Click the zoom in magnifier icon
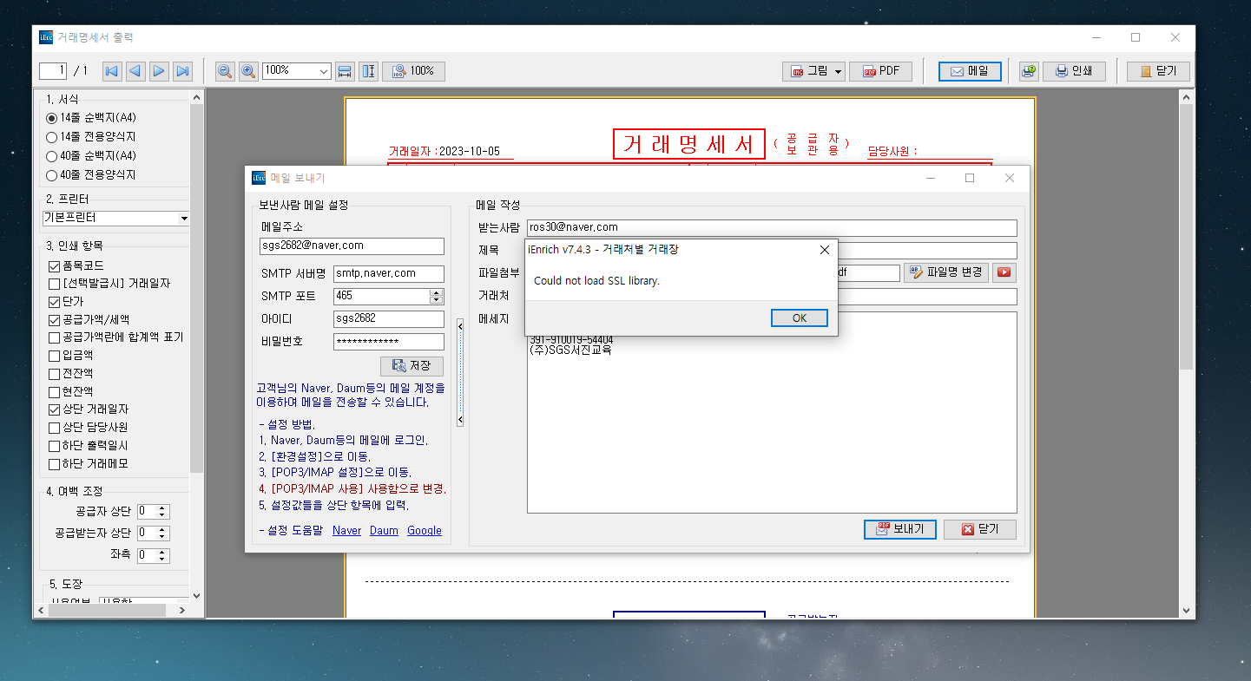The image size is (1251, 681). [248, 71]
